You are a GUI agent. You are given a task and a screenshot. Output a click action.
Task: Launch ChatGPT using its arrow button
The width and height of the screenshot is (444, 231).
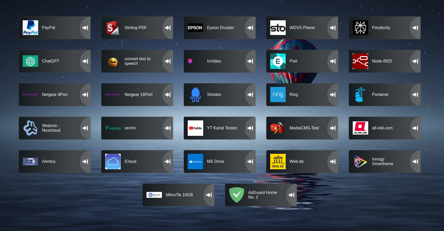pyautogui.click(x=85, y=61)
